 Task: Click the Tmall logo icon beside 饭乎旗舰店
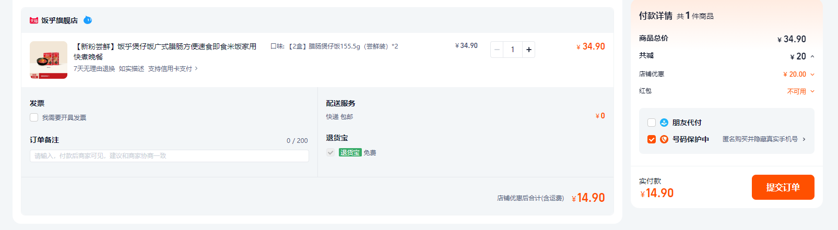click(34, 20)
